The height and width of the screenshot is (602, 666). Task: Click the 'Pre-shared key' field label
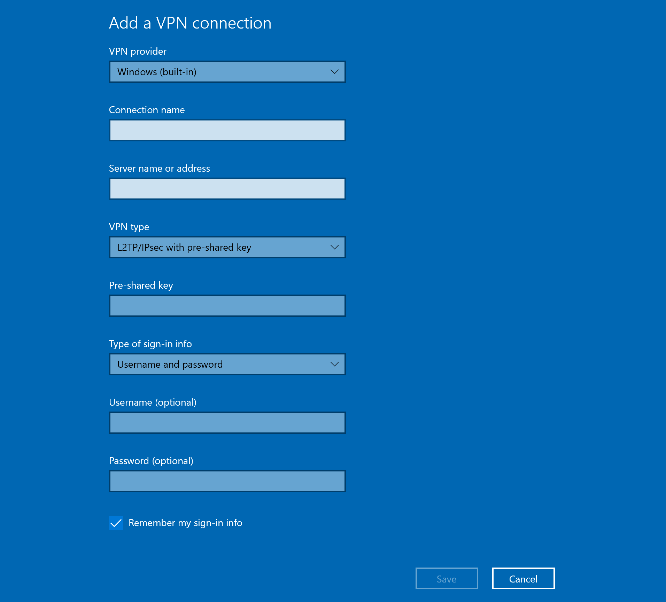click(x=141, y=286)
